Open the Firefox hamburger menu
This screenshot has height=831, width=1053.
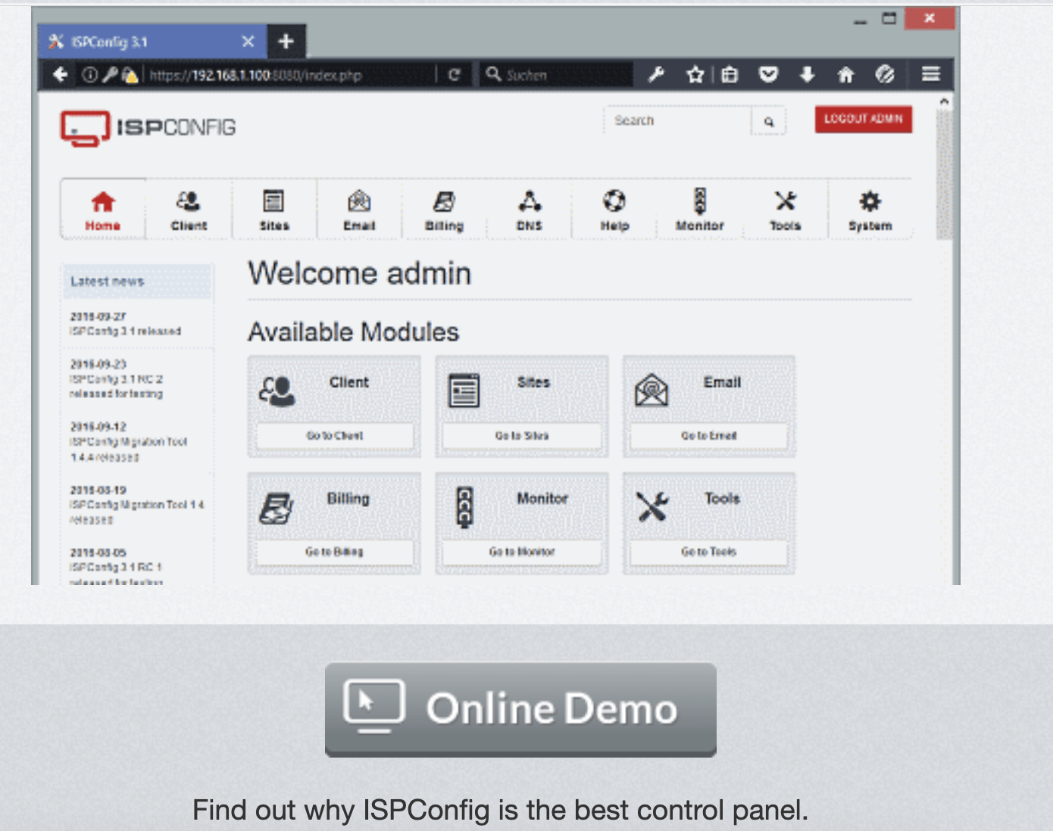point(930,74)
